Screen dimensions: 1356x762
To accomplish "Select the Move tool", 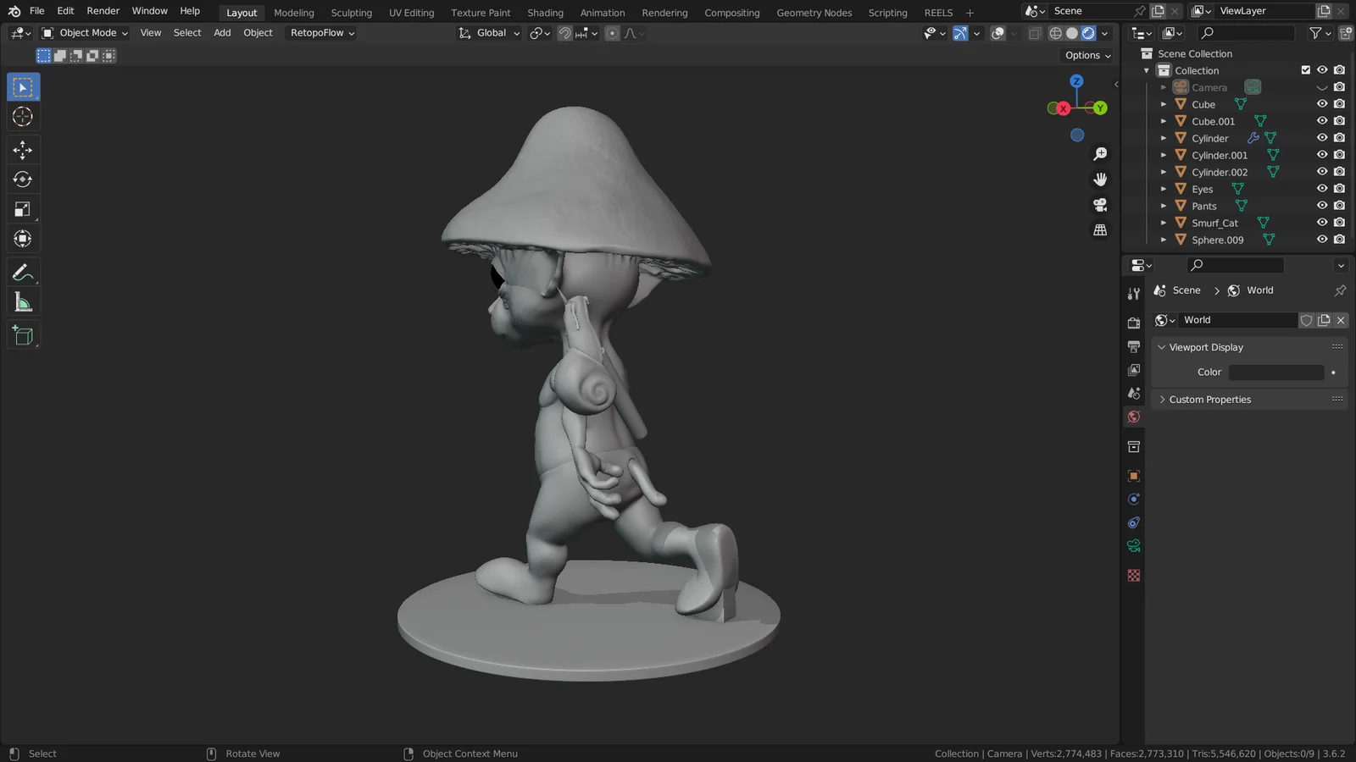I will coord(23,150).
